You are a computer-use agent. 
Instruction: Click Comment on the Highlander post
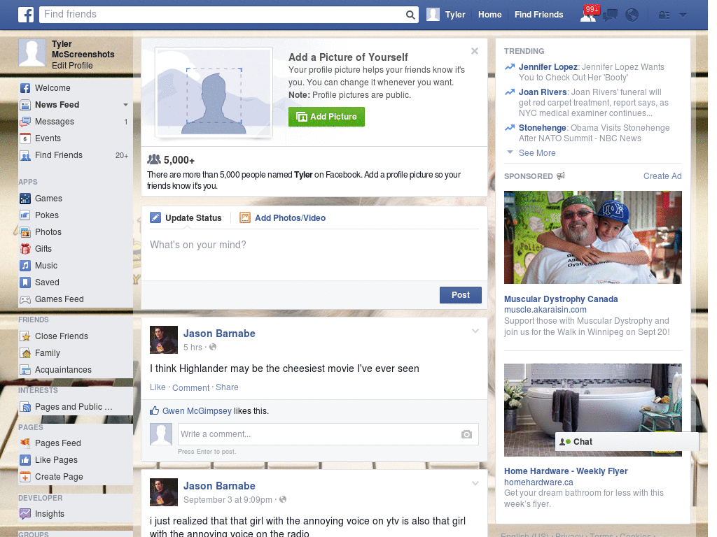click(x=190, y=387)
